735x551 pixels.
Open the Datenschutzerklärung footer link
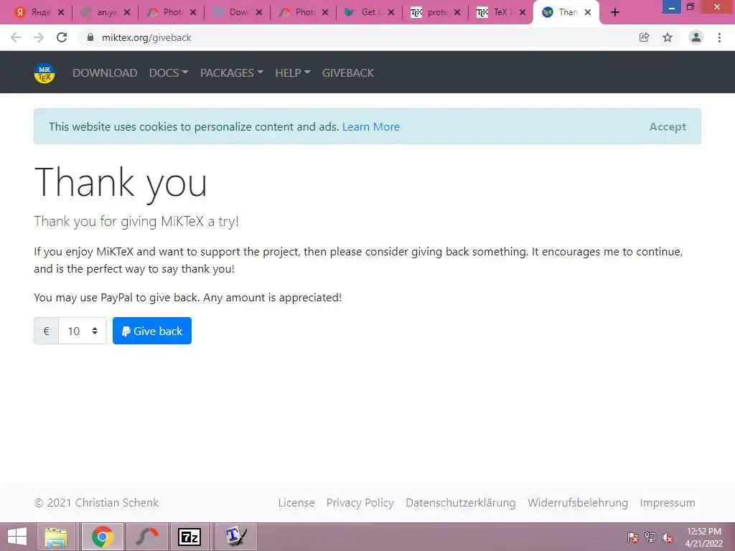(460, 503)
